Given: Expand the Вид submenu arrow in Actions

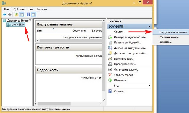Looking at the screenshot, I should (149, 86).
